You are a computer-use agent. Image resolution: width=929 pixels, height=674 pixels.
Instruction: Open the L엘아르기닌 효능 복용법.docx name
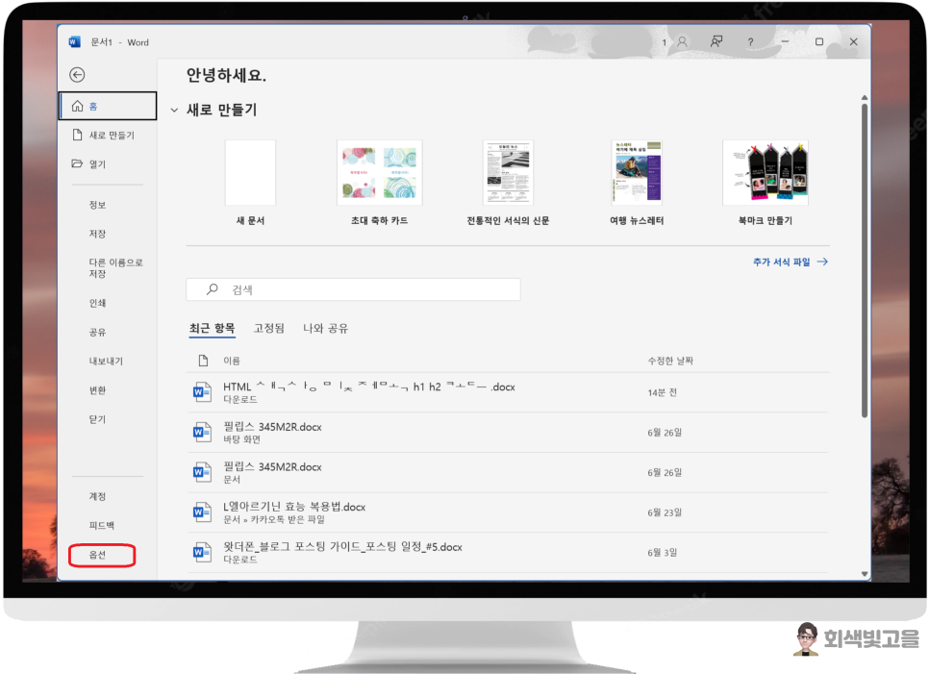294,507
